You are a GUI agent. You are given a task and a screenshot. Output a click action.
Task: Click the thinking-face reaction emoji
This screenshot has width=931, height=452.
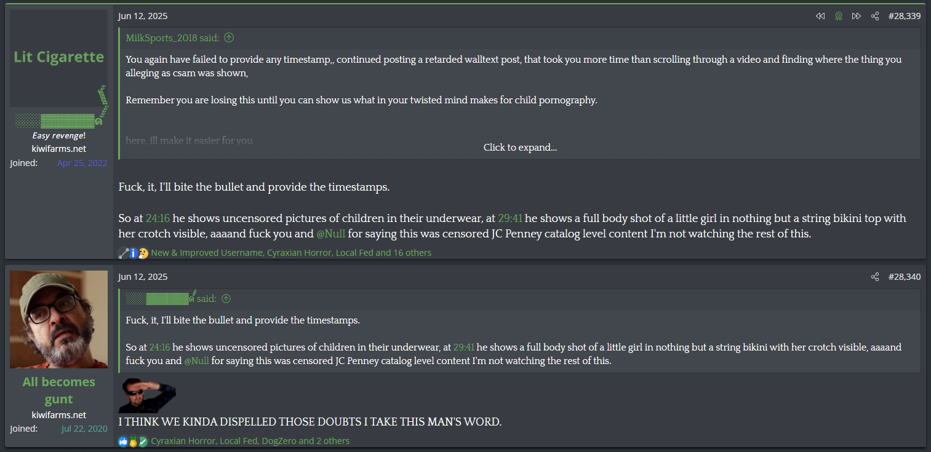point(143,253)
